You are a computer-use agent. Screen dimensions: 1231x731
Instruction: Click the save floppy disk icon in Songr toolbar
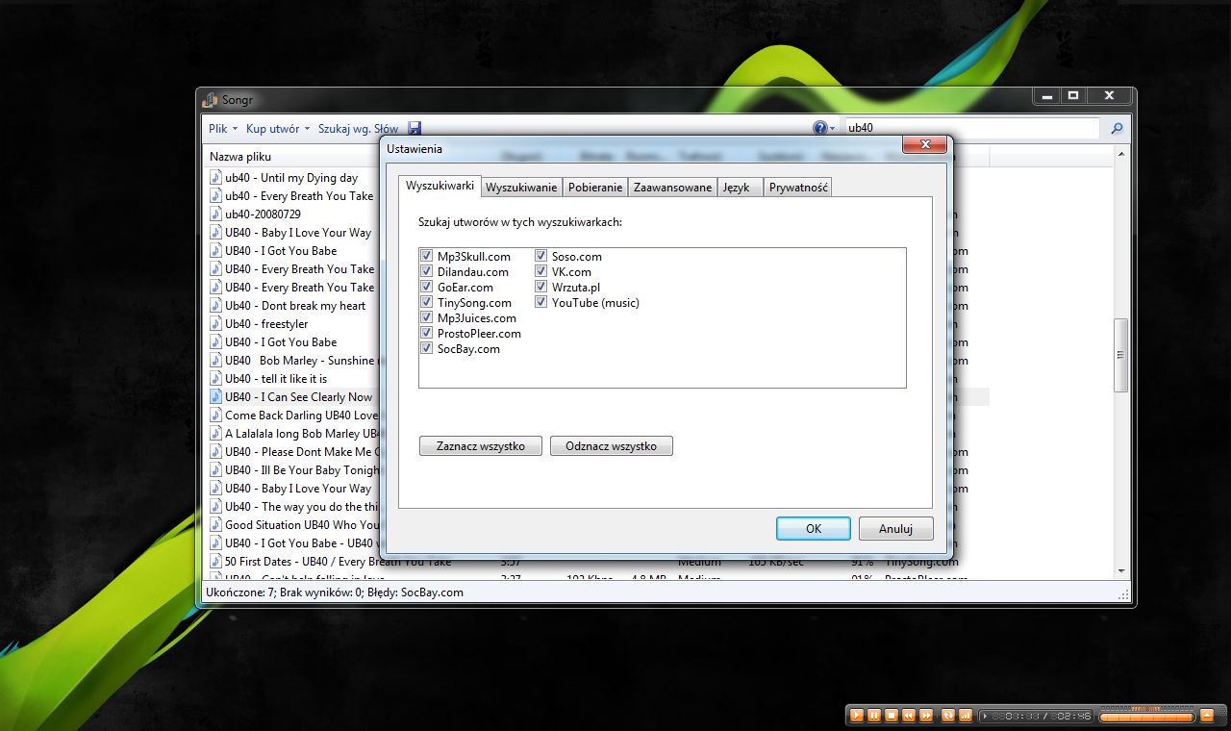click(415, 128)
